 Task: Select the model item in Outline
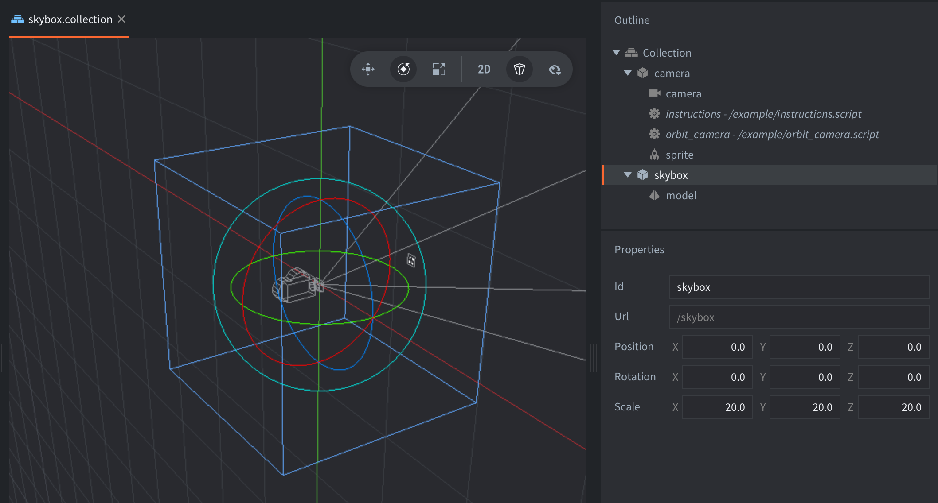click(x=681, y=195)
